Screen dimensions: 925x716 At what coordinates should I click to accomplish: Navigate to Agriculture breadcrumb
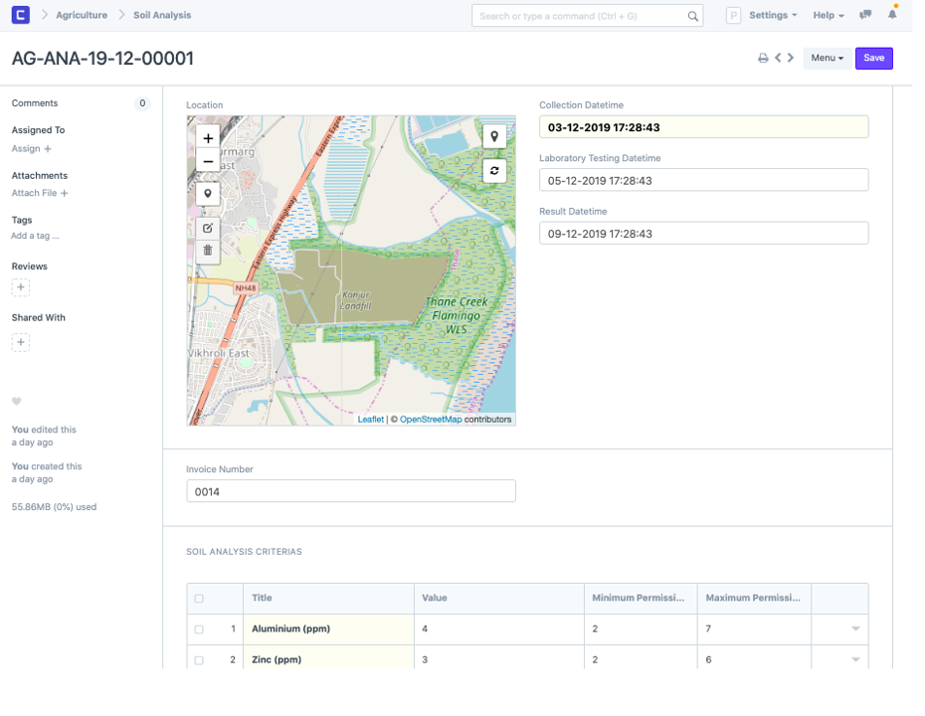[x=82, y=16]
